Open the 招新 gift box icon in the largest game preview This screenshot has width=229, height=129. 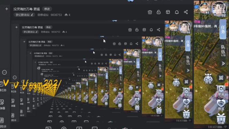pos(221,118)
